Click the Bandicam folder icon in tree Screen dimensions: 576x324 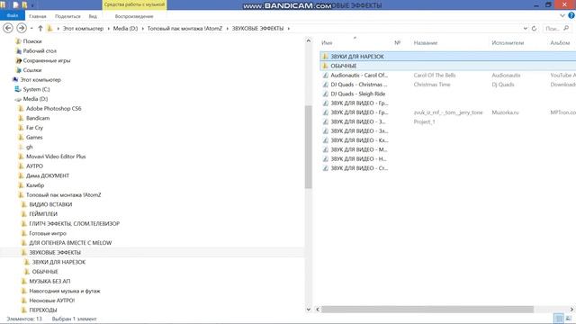(x=21, y=118)
